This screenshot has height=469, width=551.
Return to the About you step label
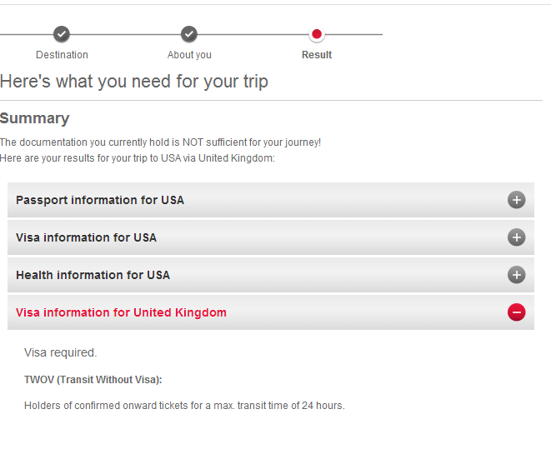coord(189,55)
